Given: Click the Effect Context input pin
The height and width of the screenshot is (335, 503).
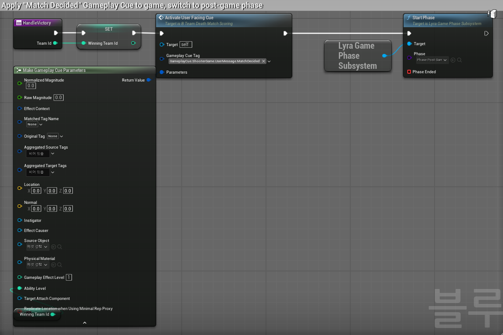Looking at the screenshot, I should pyautogui.click(x=20, y=108).
